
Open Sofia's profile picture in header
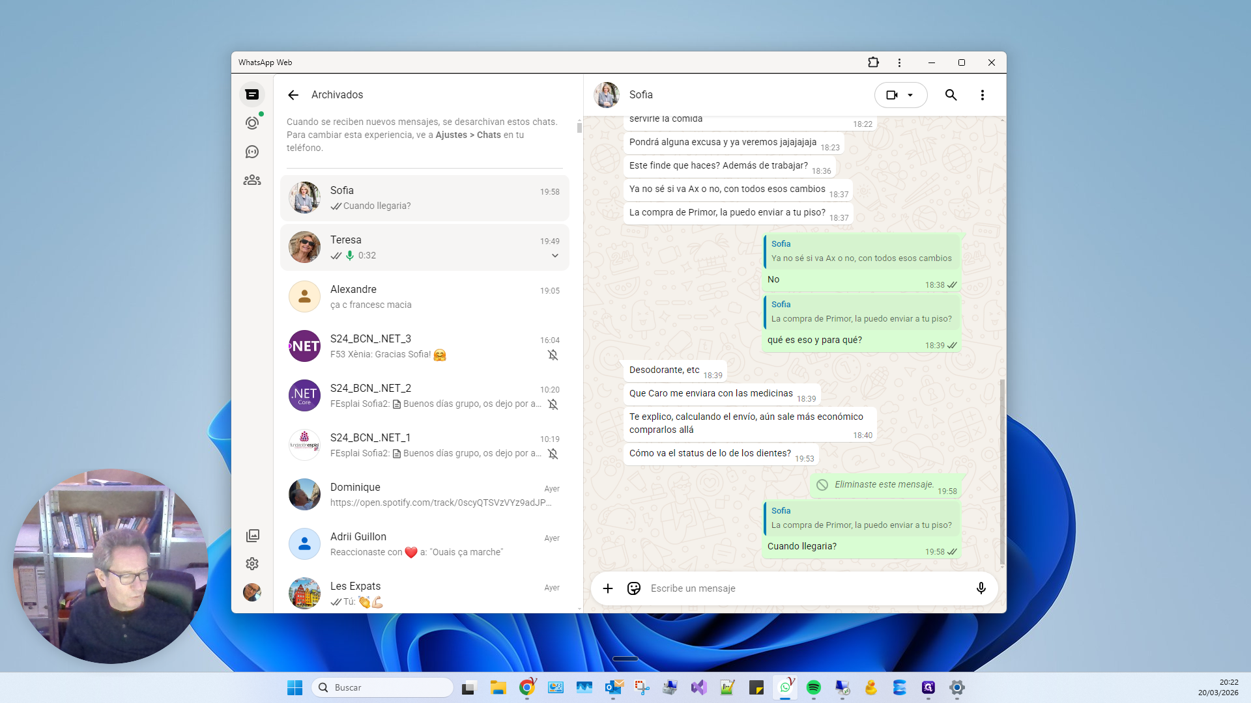[x=606, y=95]
